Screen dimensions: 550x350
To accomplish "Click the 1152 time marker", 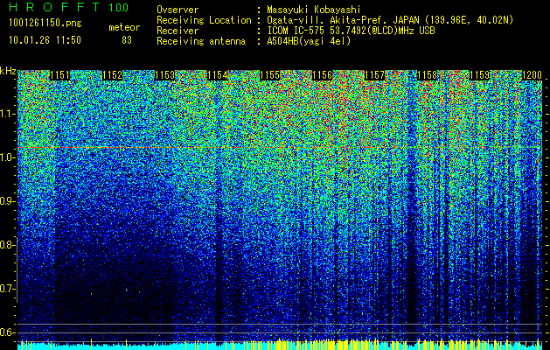I will [112, 75].
